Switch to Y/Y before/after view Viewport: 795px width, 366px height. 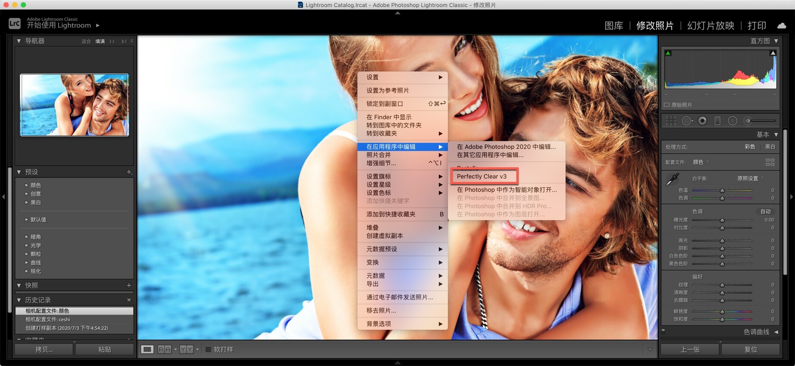tap(186, 350)
